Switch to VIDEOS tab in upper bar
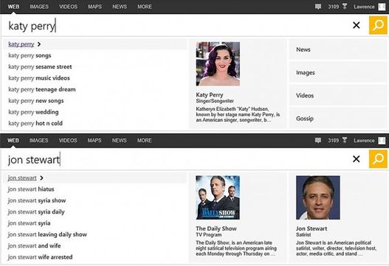 [x=68, y=7]
